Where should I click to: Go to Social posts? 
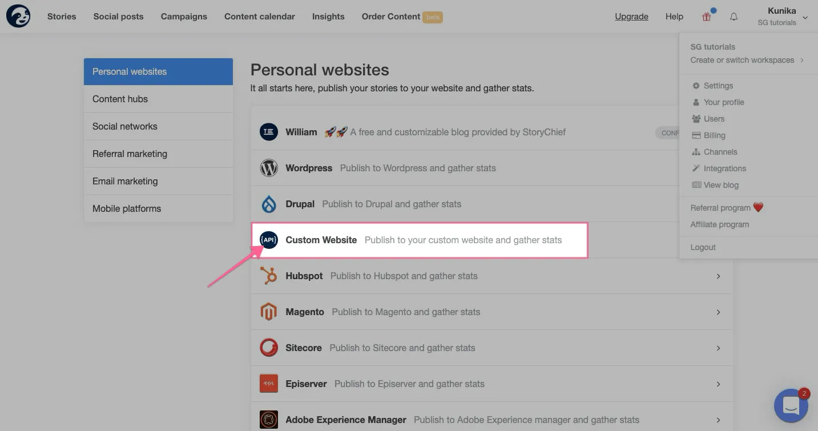[119, 17]
